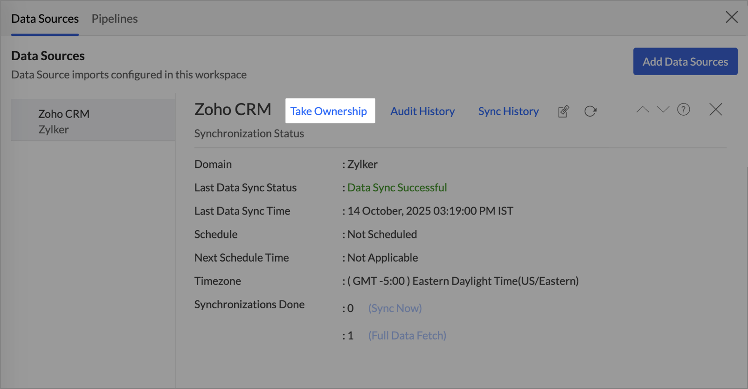Close the Data Sources dialog window
Screen dimensions: 748x389
click(x=731, y=17)
